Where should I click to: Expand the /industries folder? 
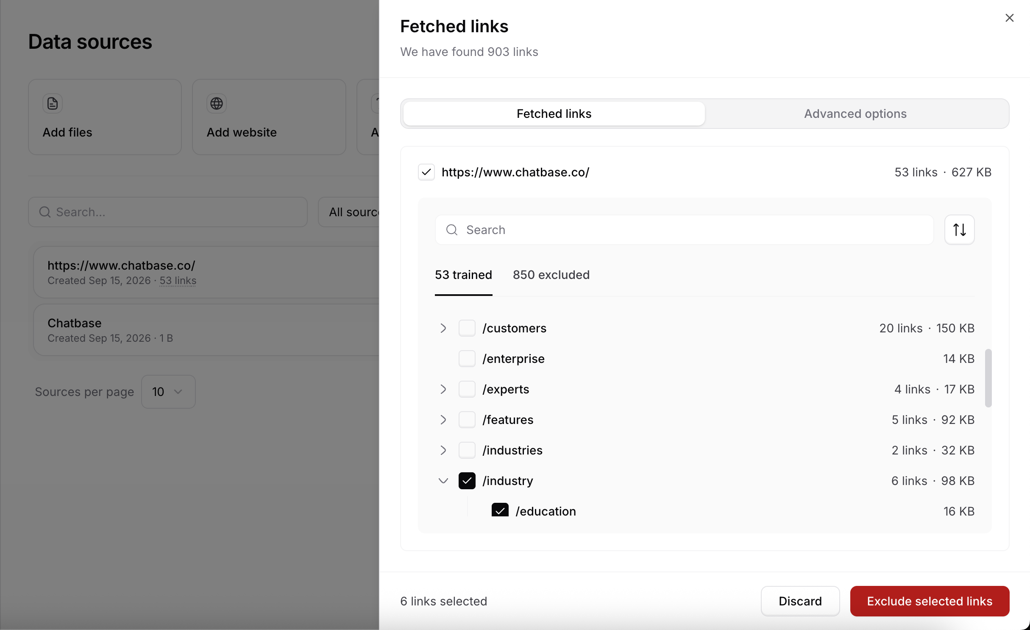(x=443, y=450)
